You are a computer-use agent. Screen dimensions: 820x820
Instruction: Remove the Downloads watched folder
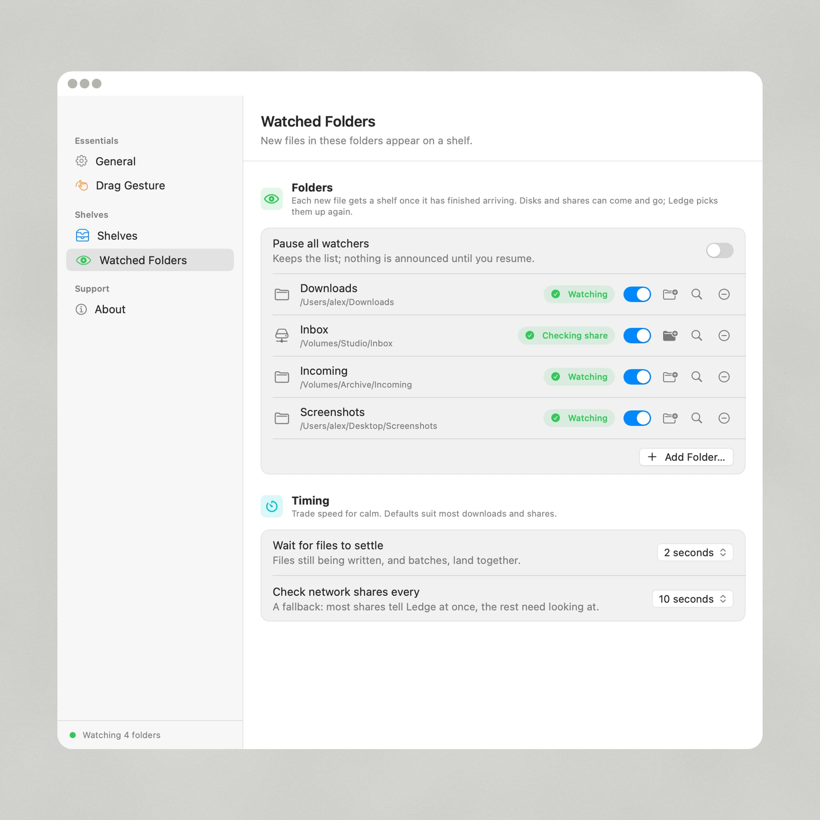724,294
